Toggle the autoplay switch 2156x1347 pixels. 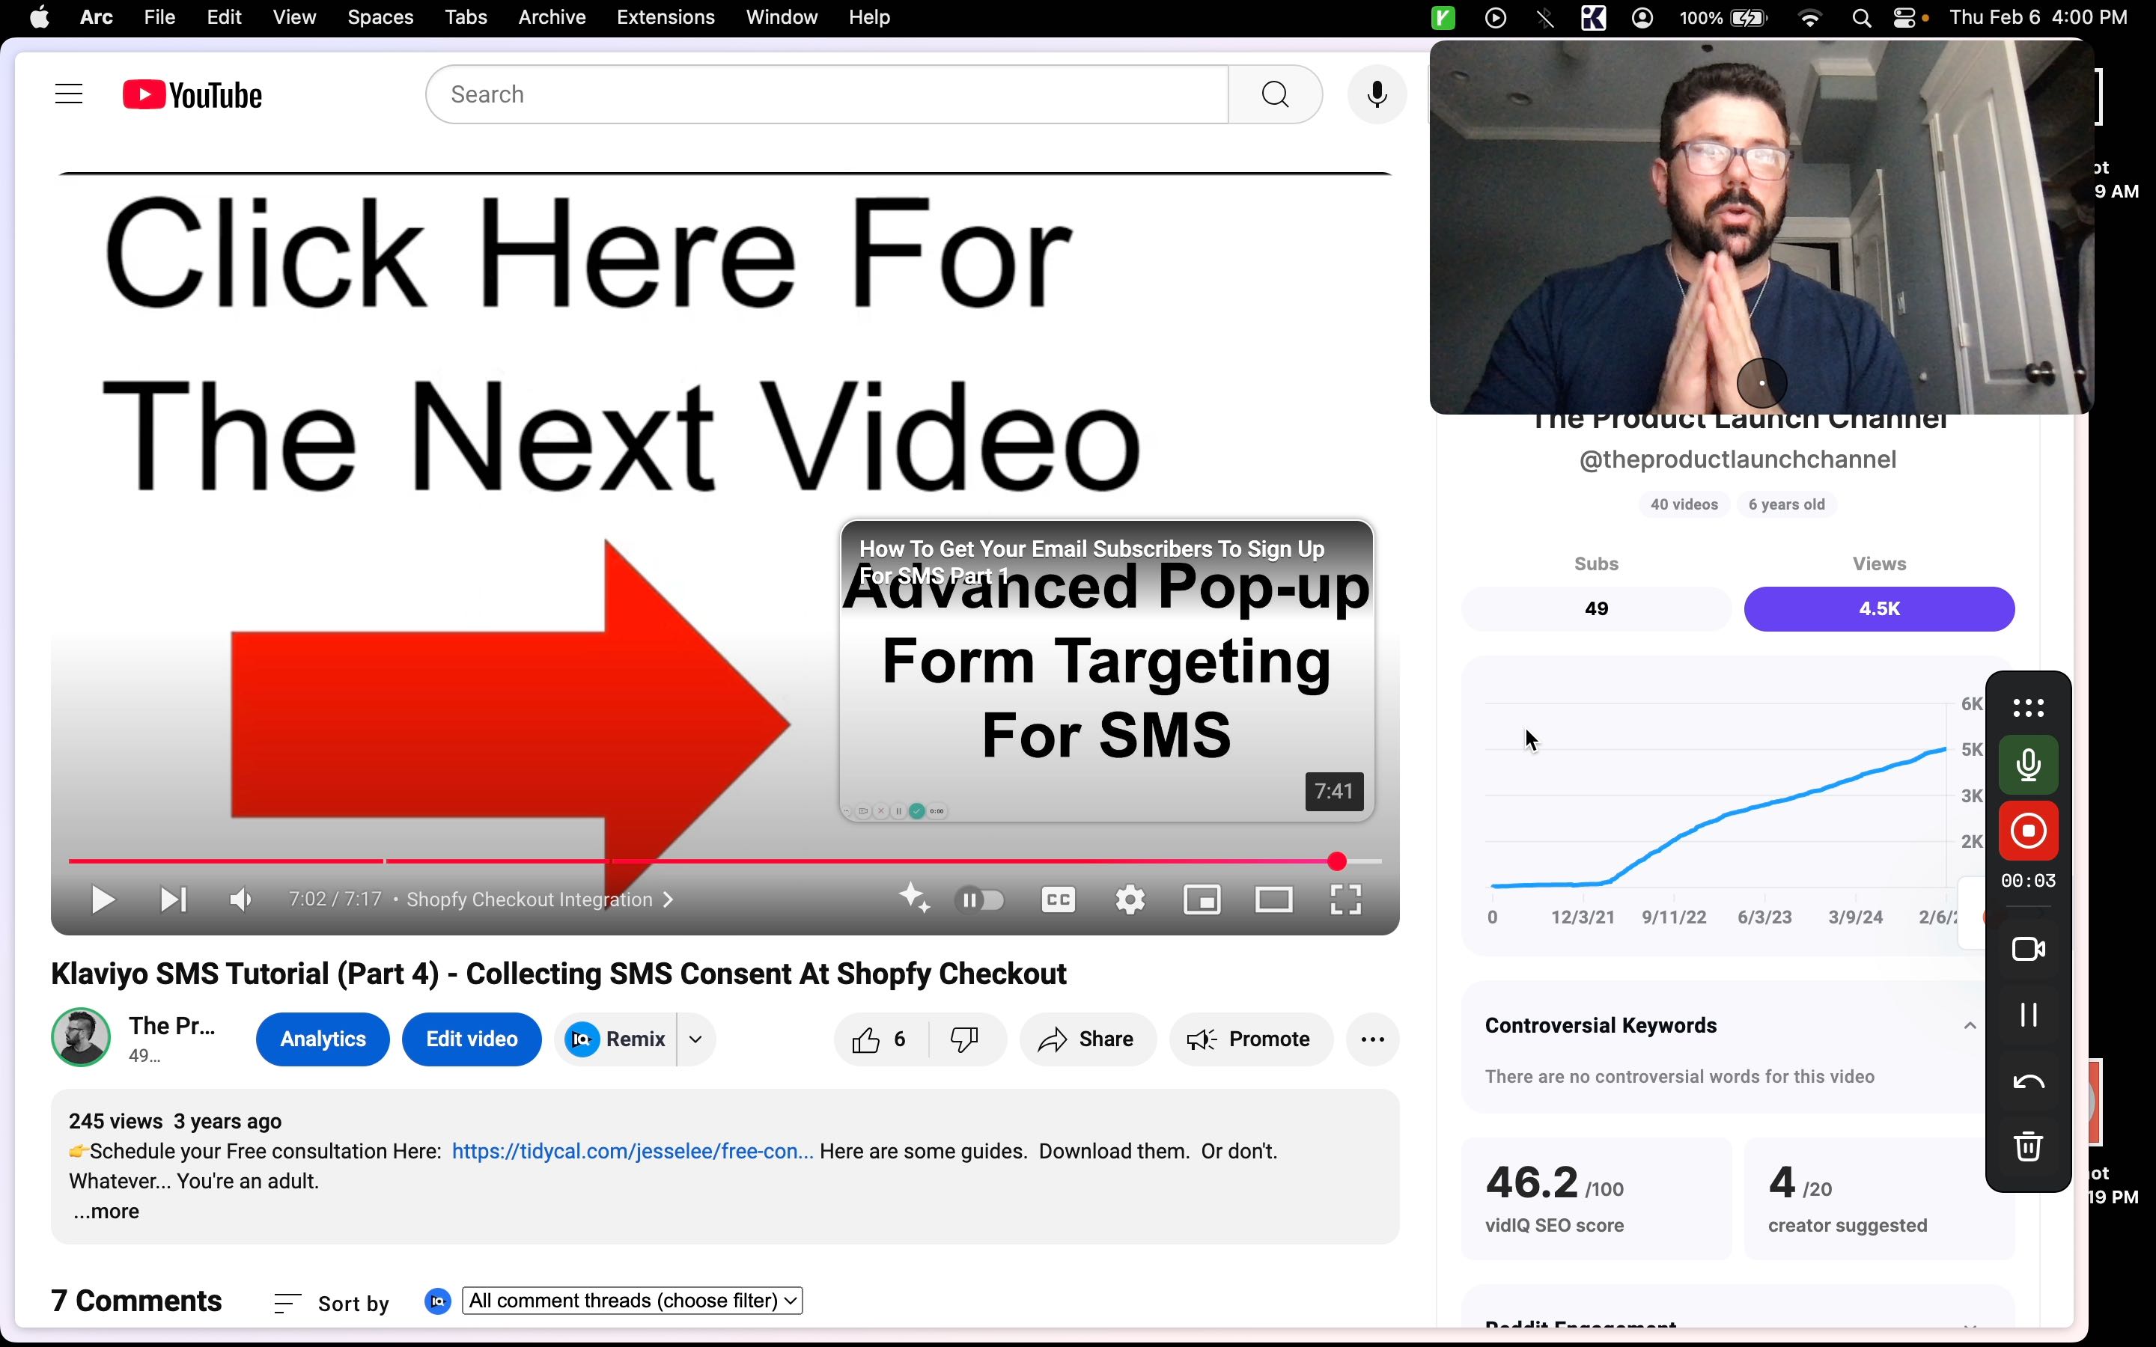coord(980,899)
